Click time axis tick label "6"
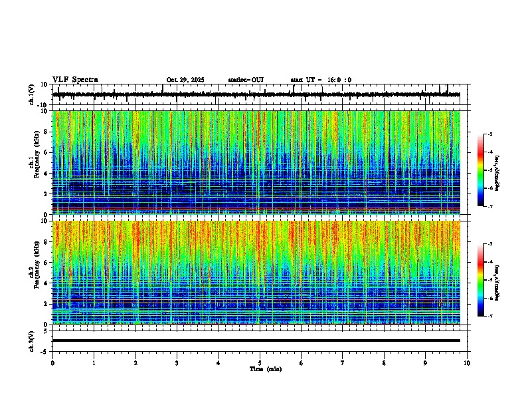The height and width of the screenshot is (407, 526). click(302, 363)
